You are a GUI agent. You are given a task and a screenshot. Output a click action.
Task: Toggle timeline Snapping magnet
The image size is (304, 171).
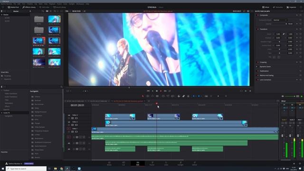(179, 96)
